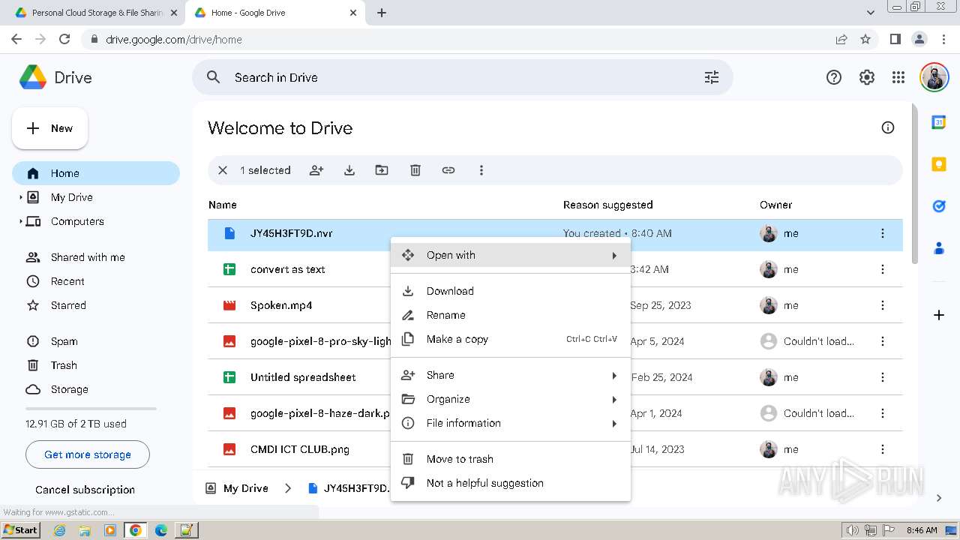Open Internet Explorer from taskbar
Screen dimensions: 960x540
click(x=60, y=530)
